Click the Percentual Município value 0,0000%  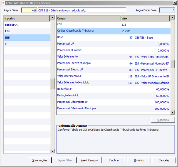pyautogui.click(x=163, y=51)
